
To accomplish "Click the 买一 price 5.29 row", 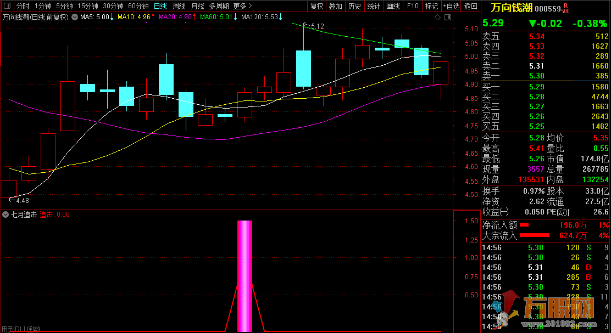I will click(546, 87).
